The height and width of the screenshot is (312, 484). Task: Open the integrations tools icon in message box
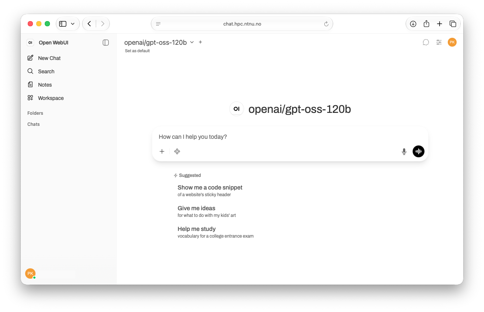(177, 151)
